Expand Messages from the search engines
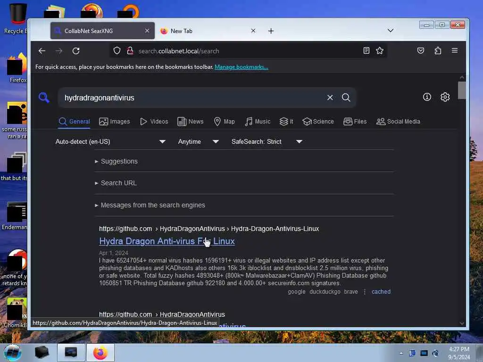This screenshot has height=362, width=483. [150, 205]
